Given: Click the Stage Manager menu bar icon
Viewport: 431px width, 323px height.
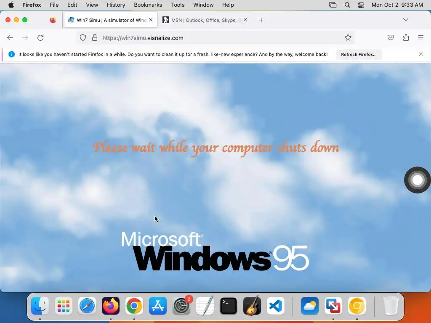Looking at the screenshot, I should point(333,5).
